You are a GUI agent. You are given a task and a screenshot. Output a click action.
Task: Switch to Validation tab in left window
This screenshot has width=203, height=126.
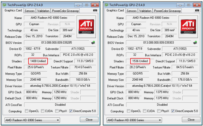point(43,11)
